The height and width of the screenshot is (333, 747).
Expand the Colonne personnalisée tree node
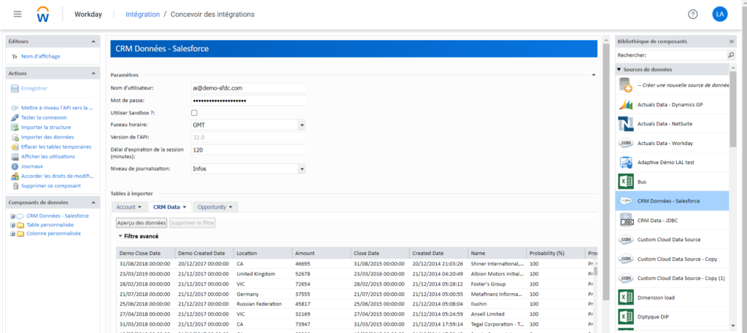[12, 234]
